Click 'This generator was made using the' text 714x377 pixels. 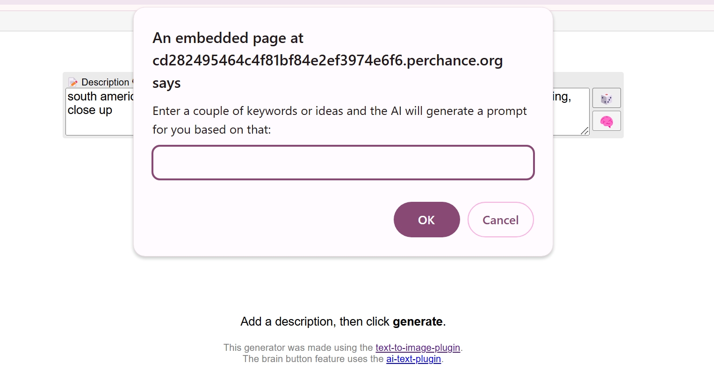click(298, 348)
